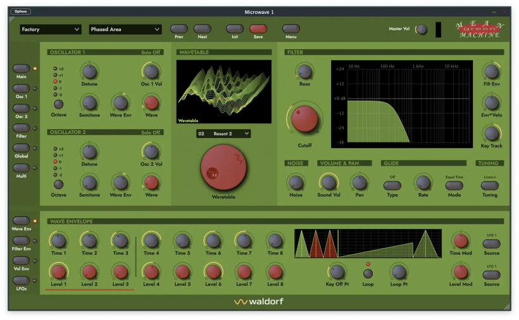Click the Oscillator 2 Semitone knob
This screenshot has height=320, width=519.
click(89, 183)
